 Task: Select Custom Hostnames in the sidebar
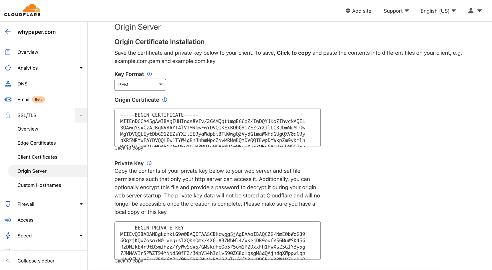point(39,185)
